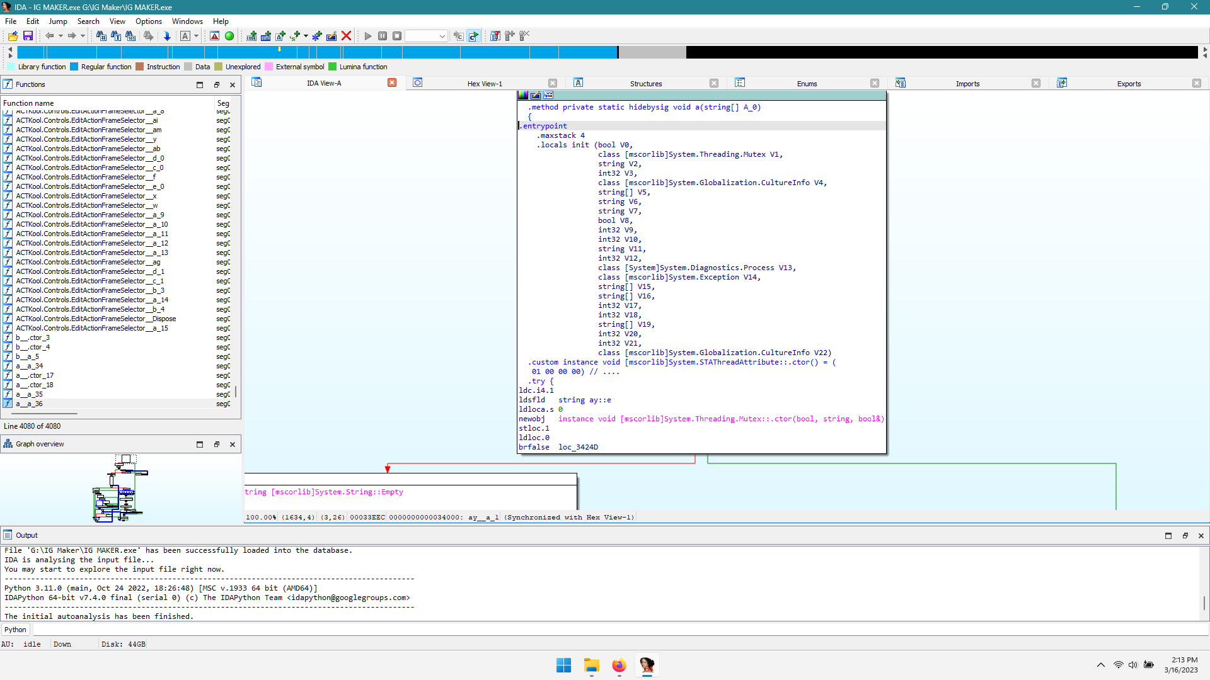Close the IDA View-A tab
This screenshot has height=680, width=1210.
[x=392, y=82]
